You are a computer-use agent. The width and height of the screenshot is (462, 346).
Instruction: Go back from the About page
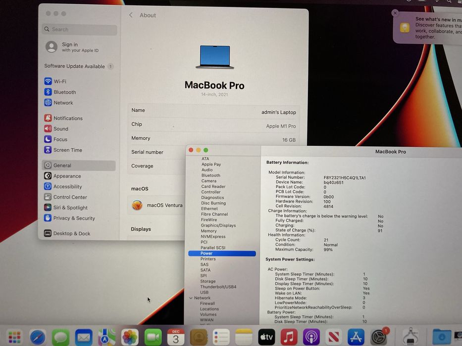point(131,15)
